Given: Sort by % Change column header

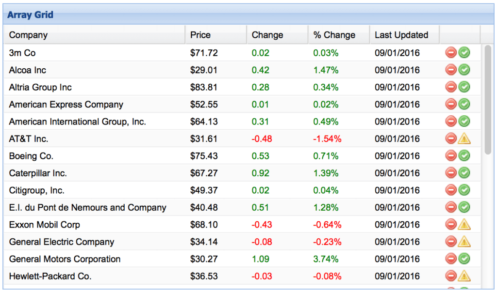Looking at the screenshot, I should 339,35.
